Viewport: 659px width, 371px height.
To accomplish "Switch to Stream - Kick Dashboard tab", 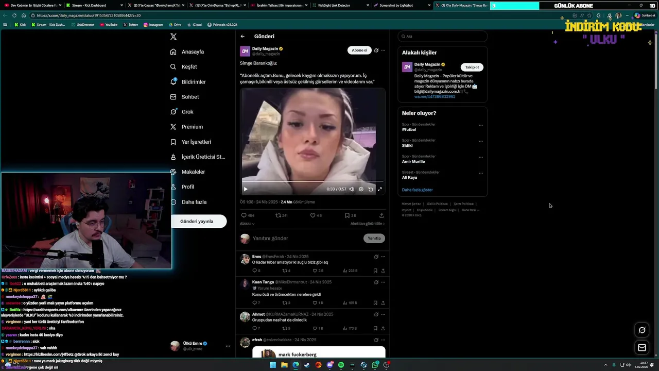I will coord(95,5).
